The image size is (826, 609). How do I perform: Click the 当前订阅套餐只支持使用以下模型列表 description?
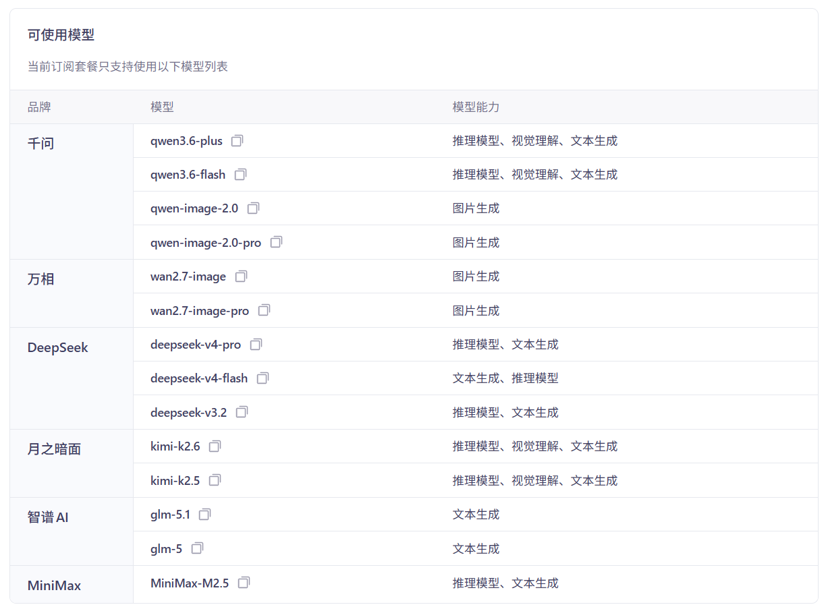point(128,67)
